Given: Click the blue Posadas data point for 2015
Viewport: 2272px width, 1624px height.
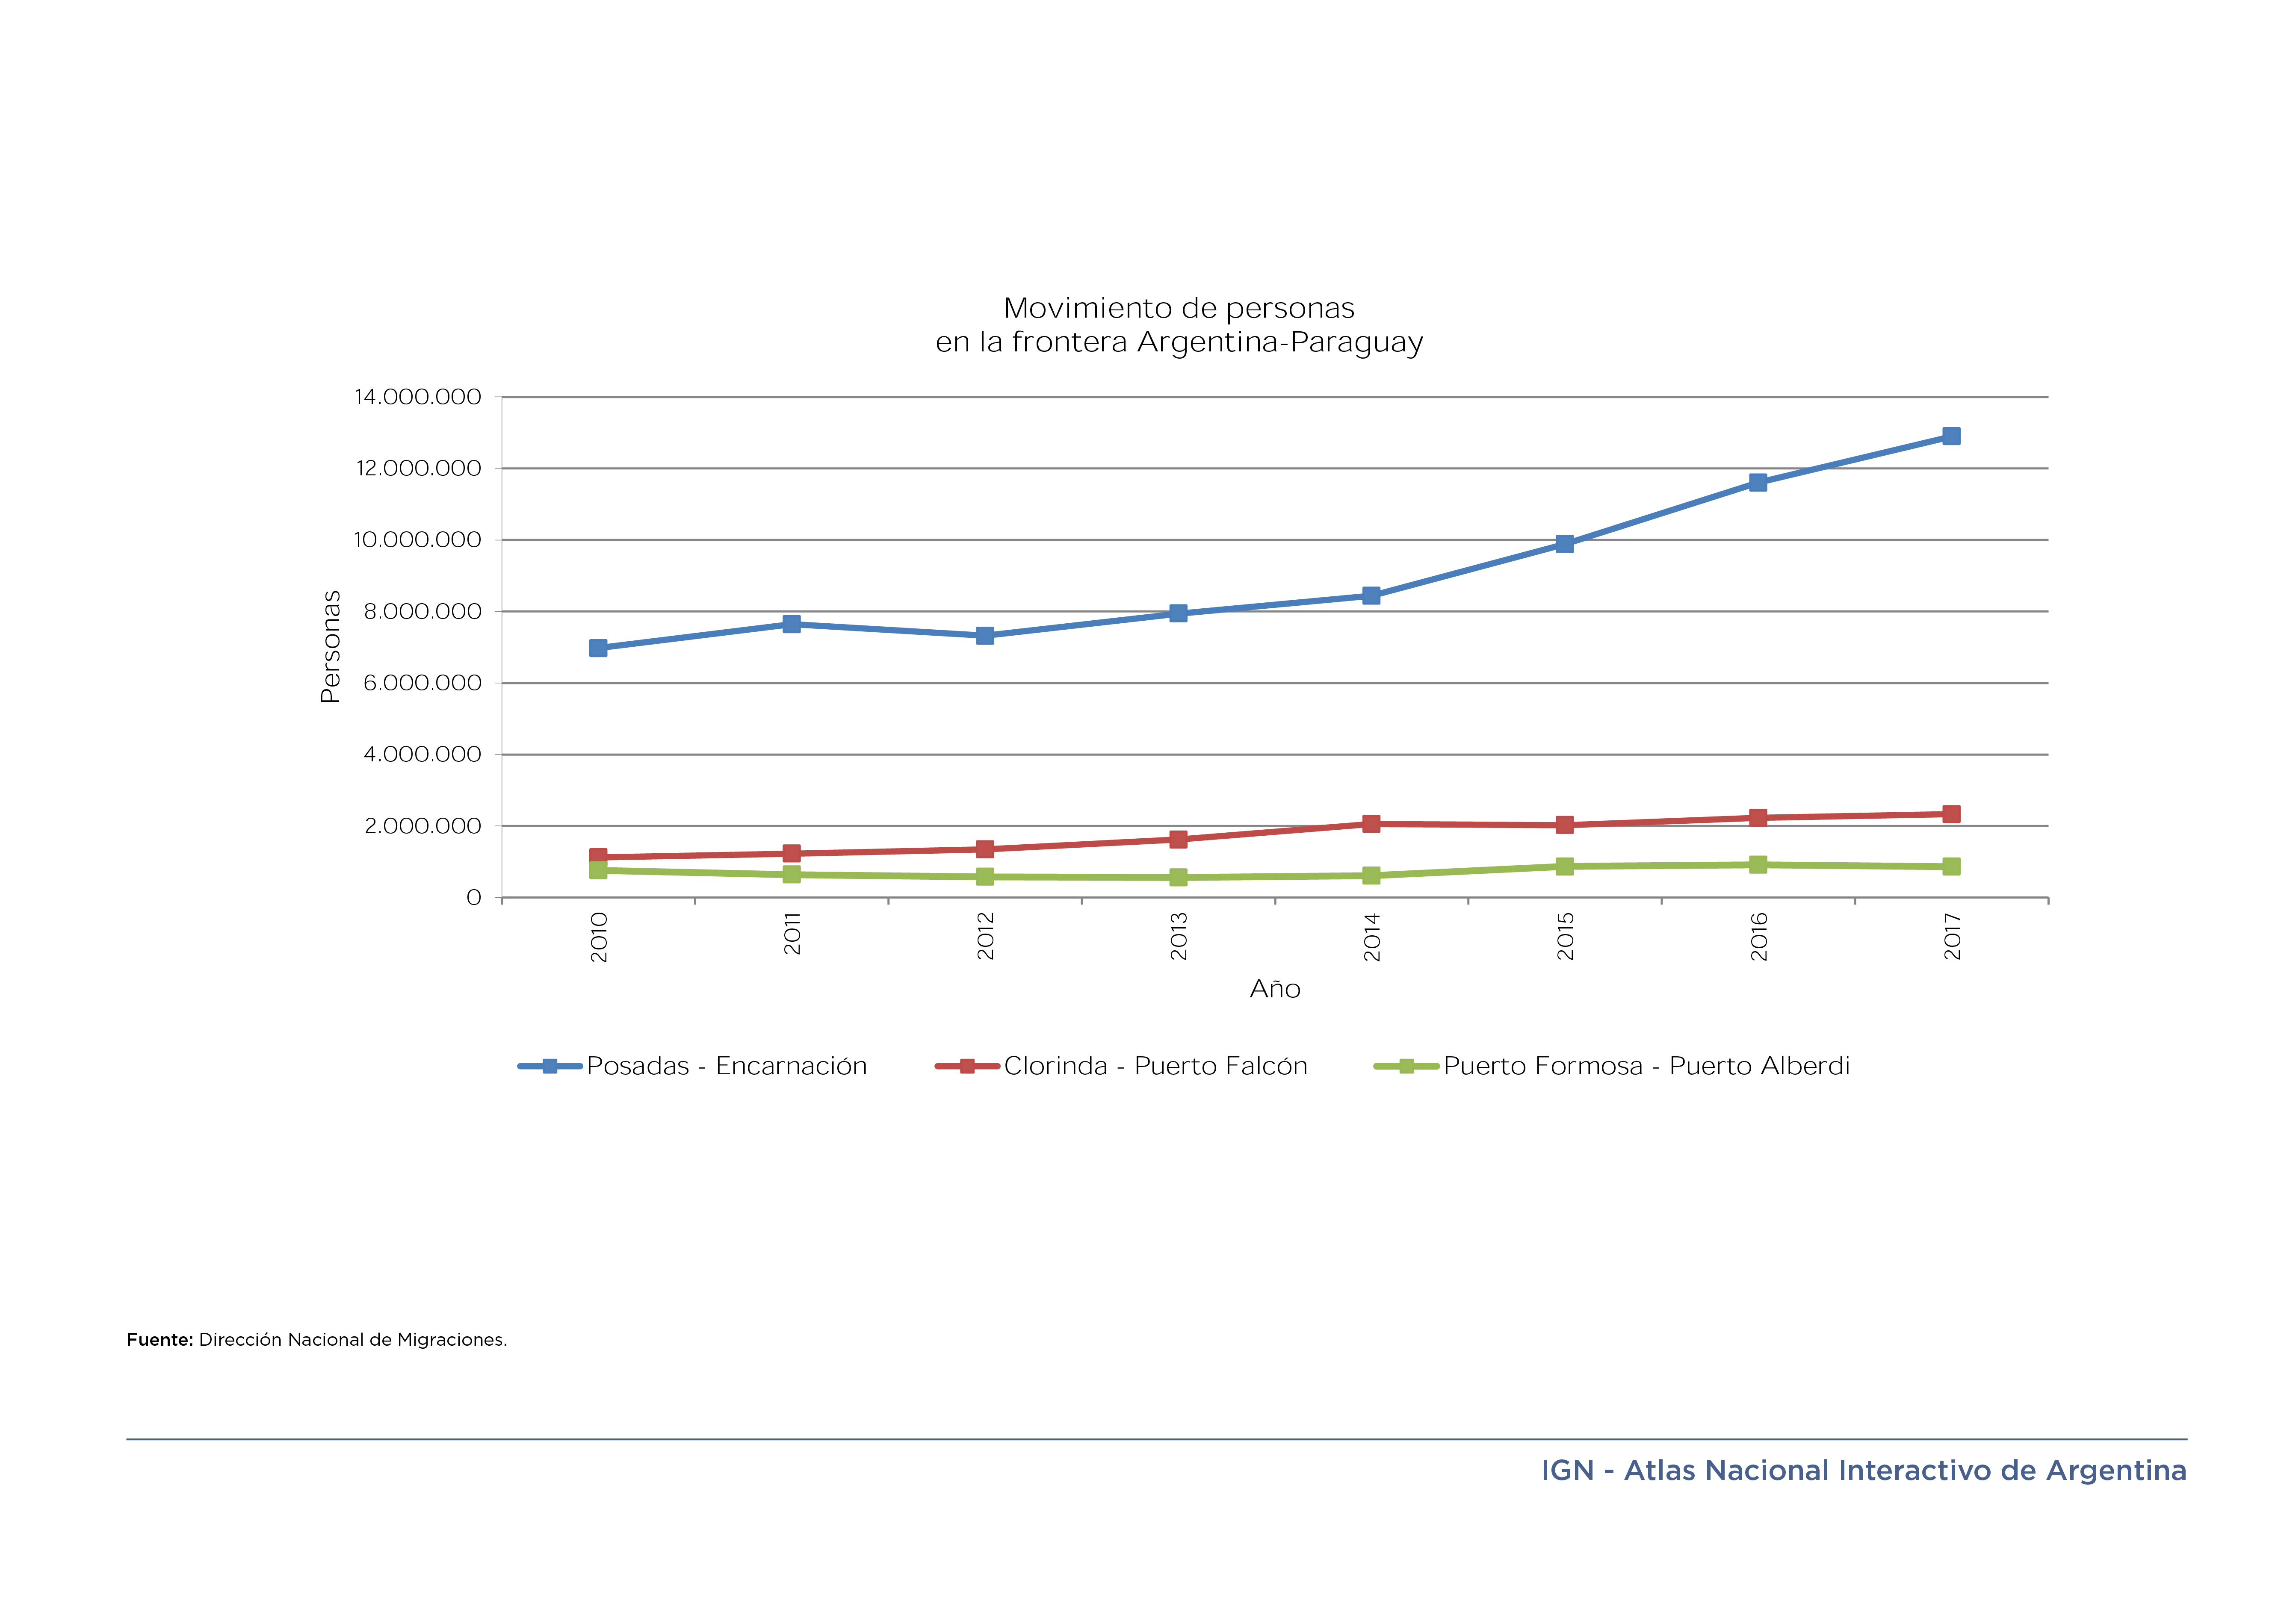Looking at the screenshot, I should coord(1565,544).
